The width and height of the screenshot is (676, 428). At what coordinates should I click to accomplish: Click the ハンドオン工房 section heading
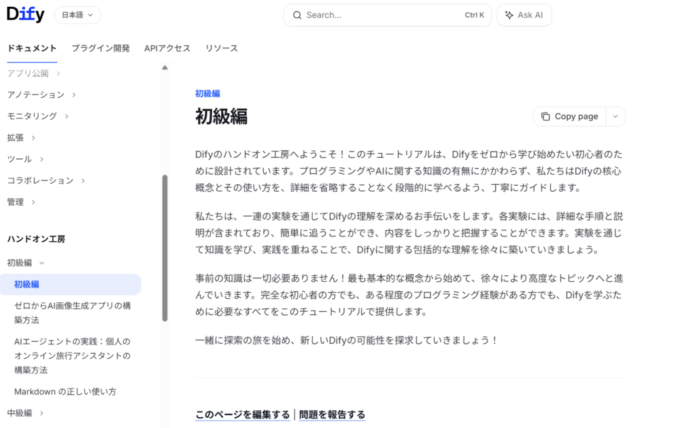[x=36, y=239]
